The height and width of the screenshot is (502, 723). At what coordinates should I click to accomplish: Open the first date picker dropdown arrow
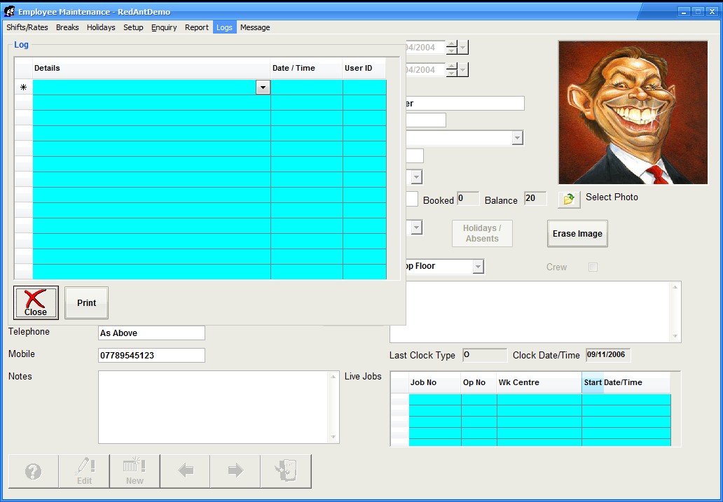(463, 48)
